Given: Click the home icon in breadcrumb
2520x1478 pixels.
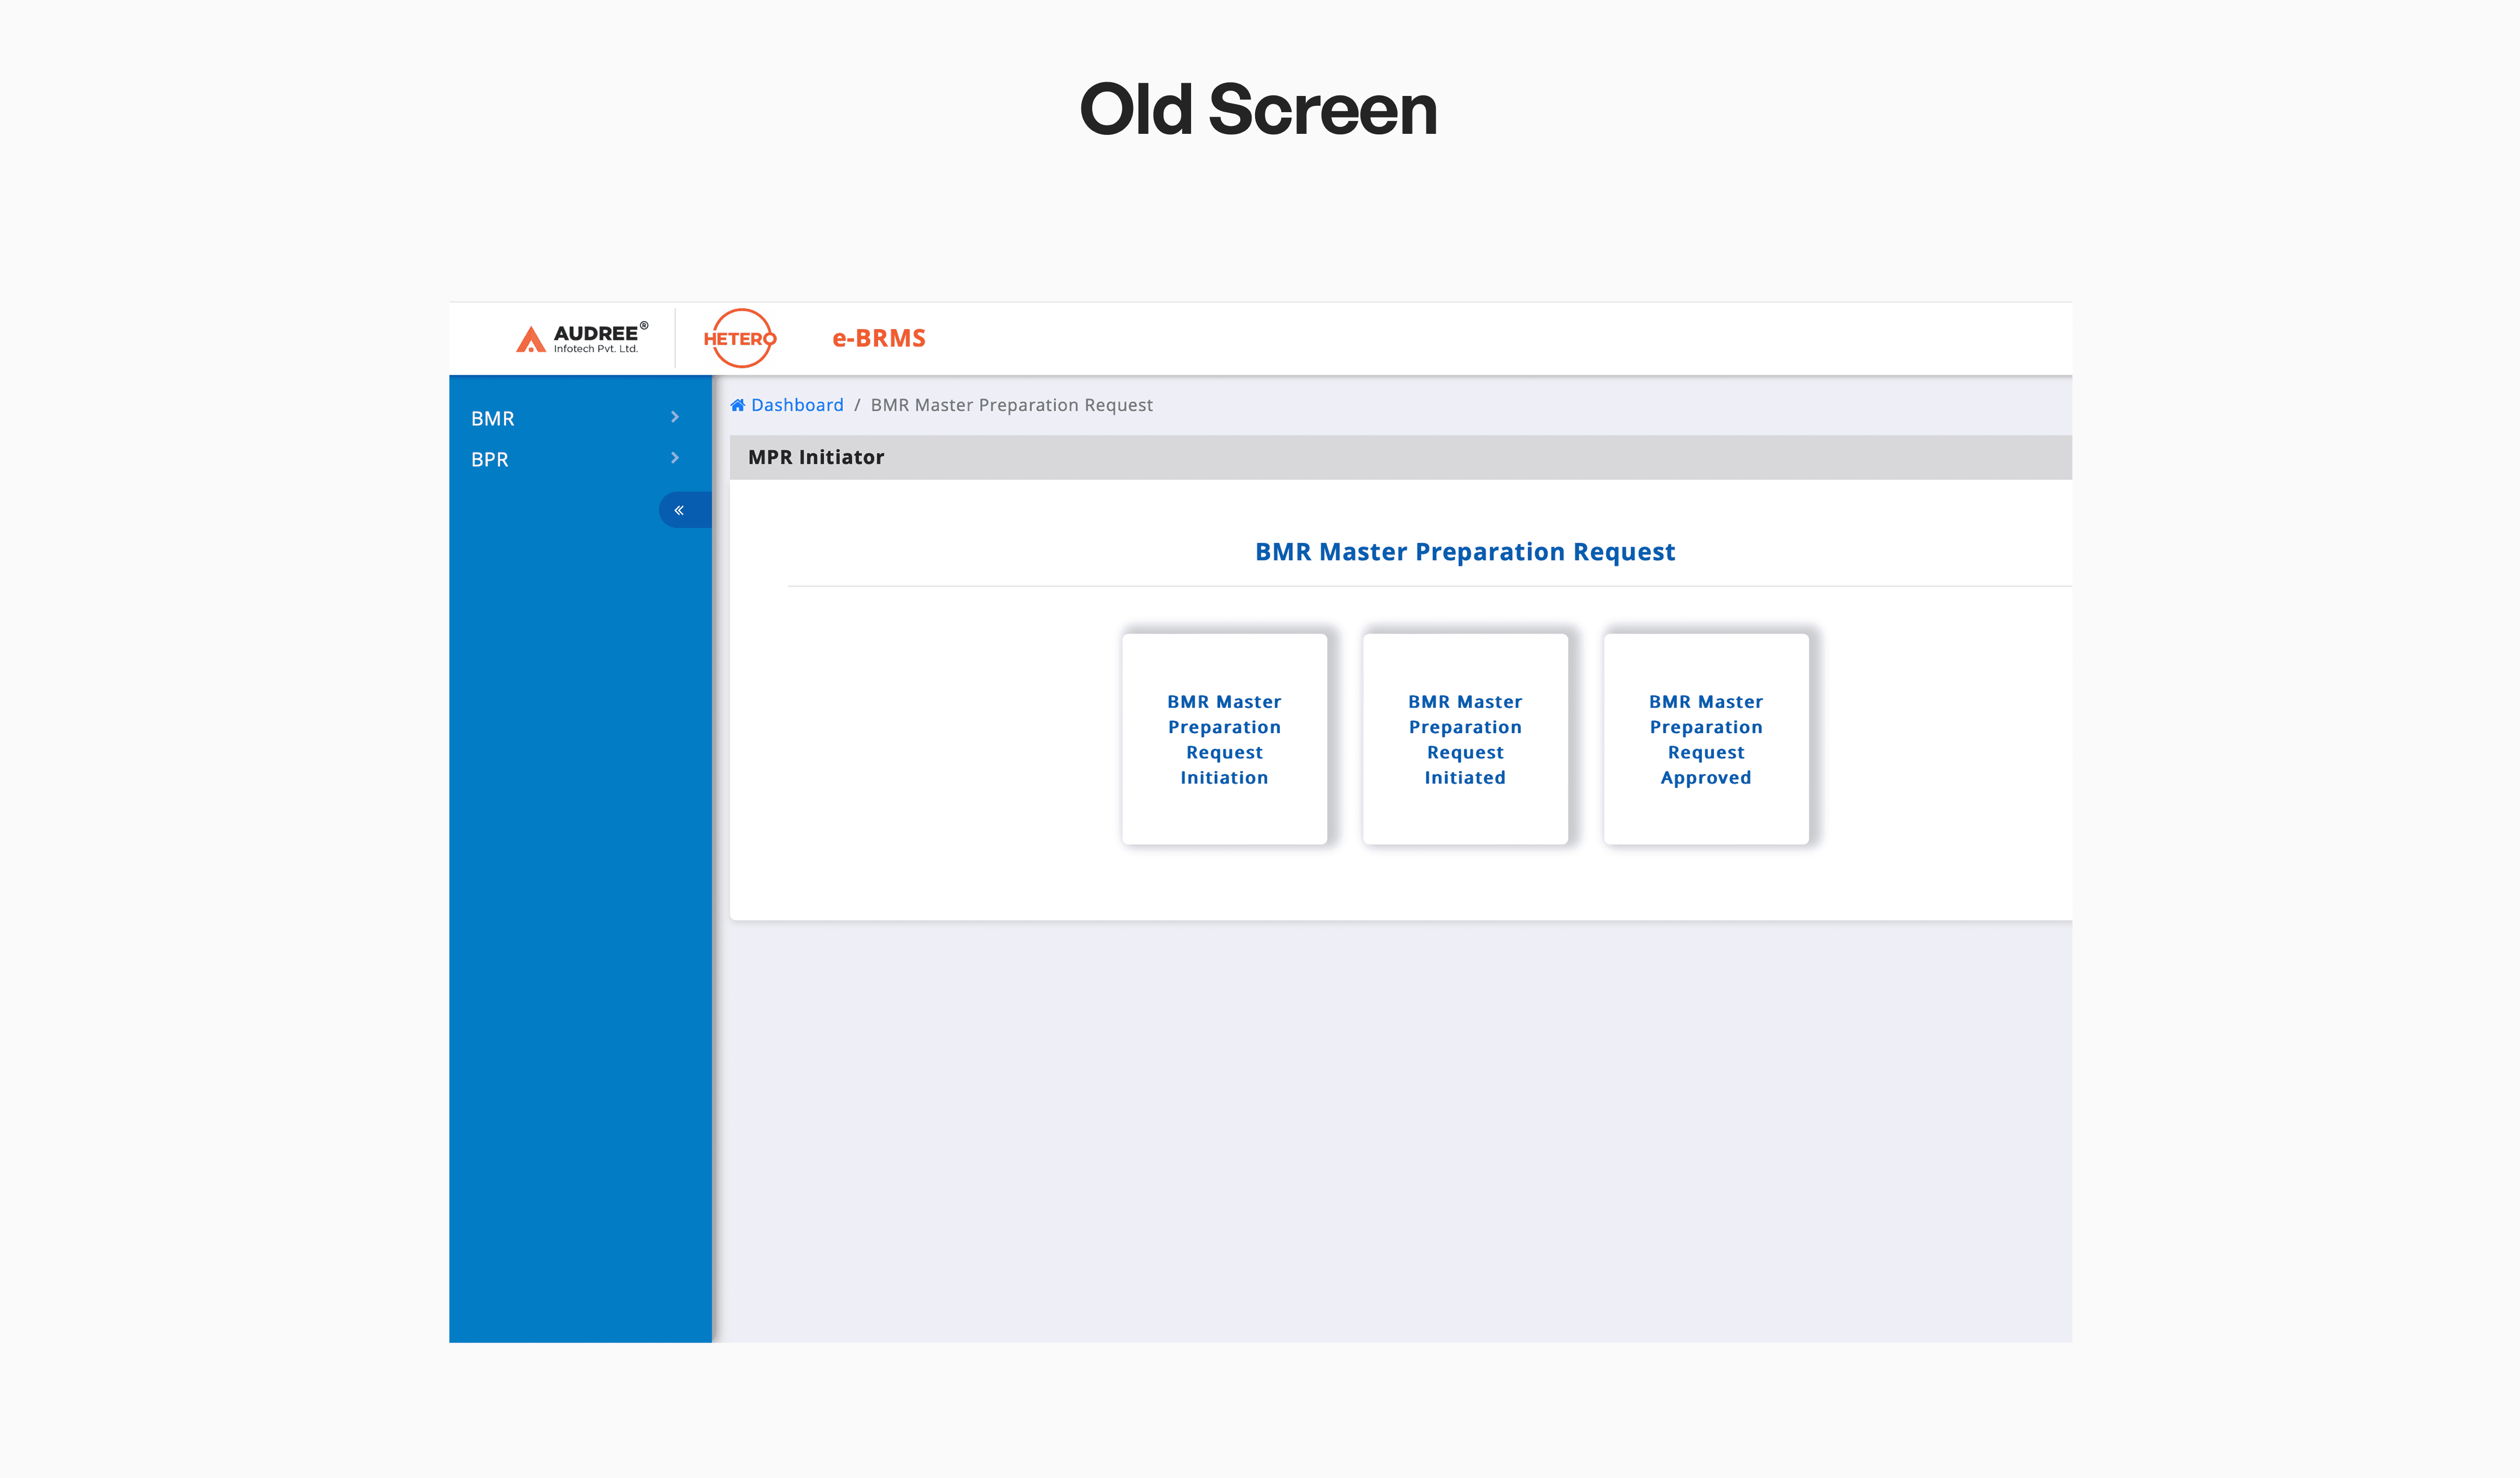Looking at the screenshot, I should (737, 405).
